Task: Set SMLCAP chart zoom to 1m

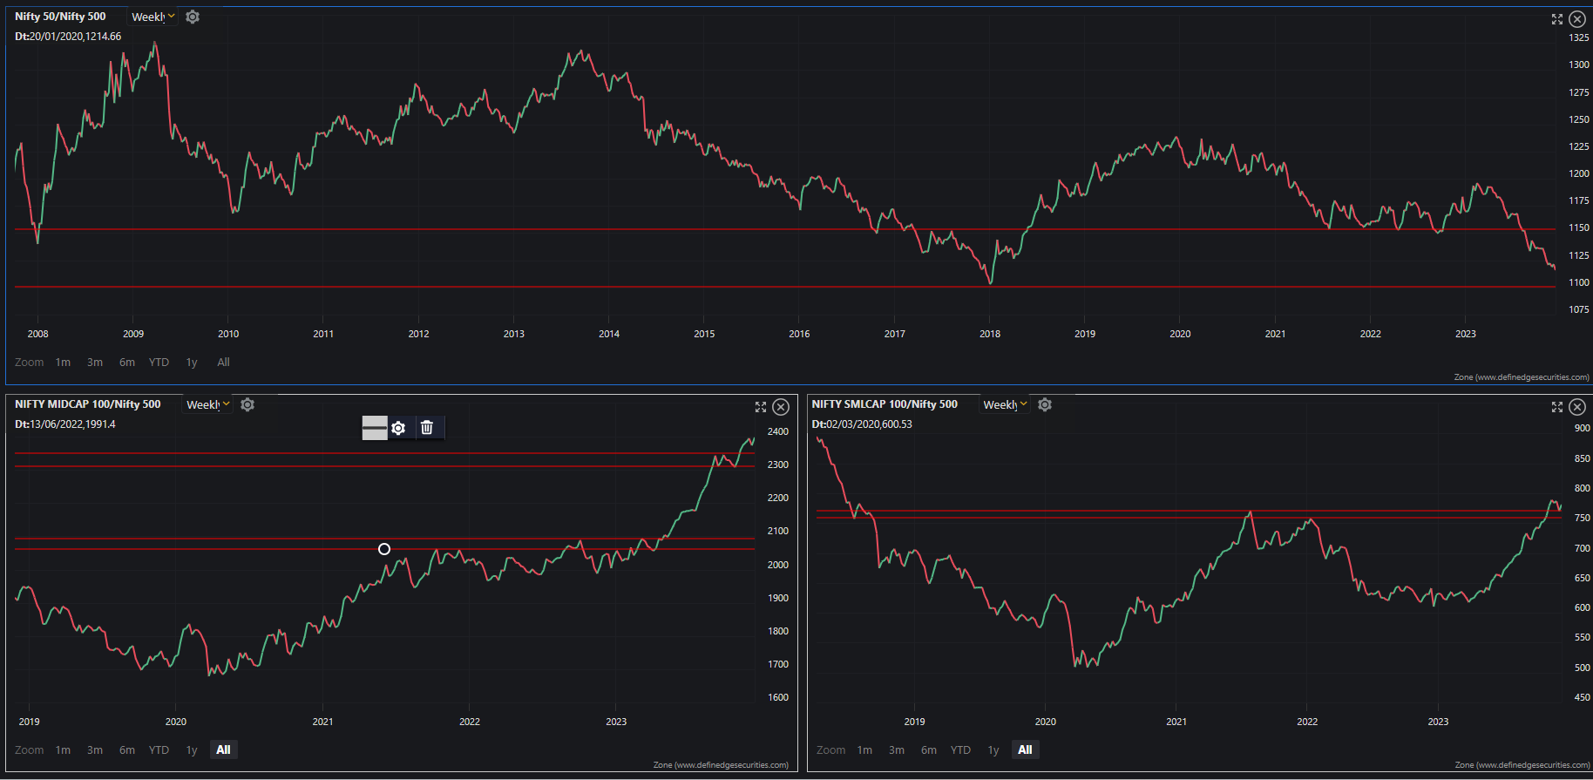Action: 864,750
